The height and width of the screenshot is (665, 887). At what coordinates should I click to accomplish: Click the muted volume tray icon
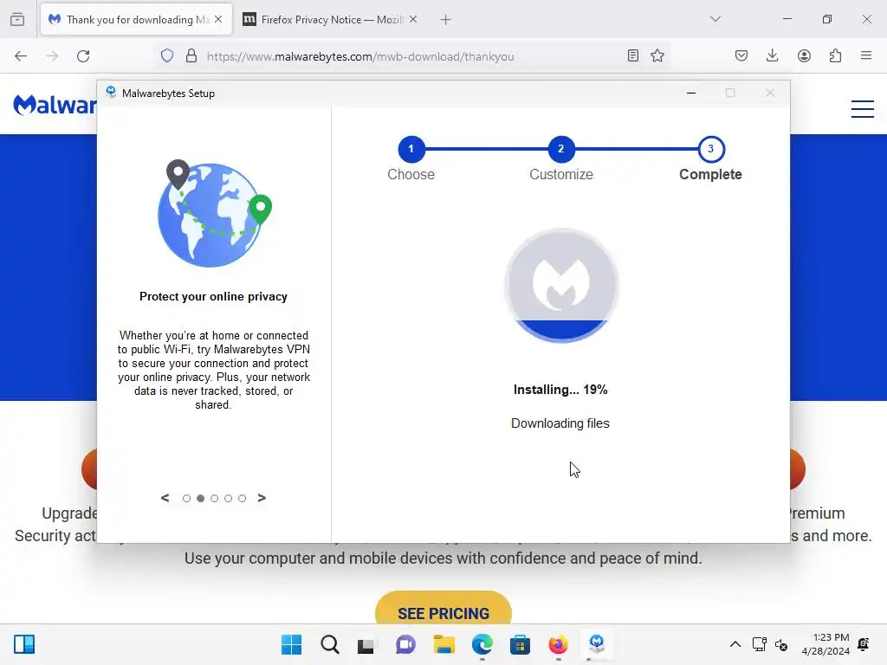click(x=781, y=644)
